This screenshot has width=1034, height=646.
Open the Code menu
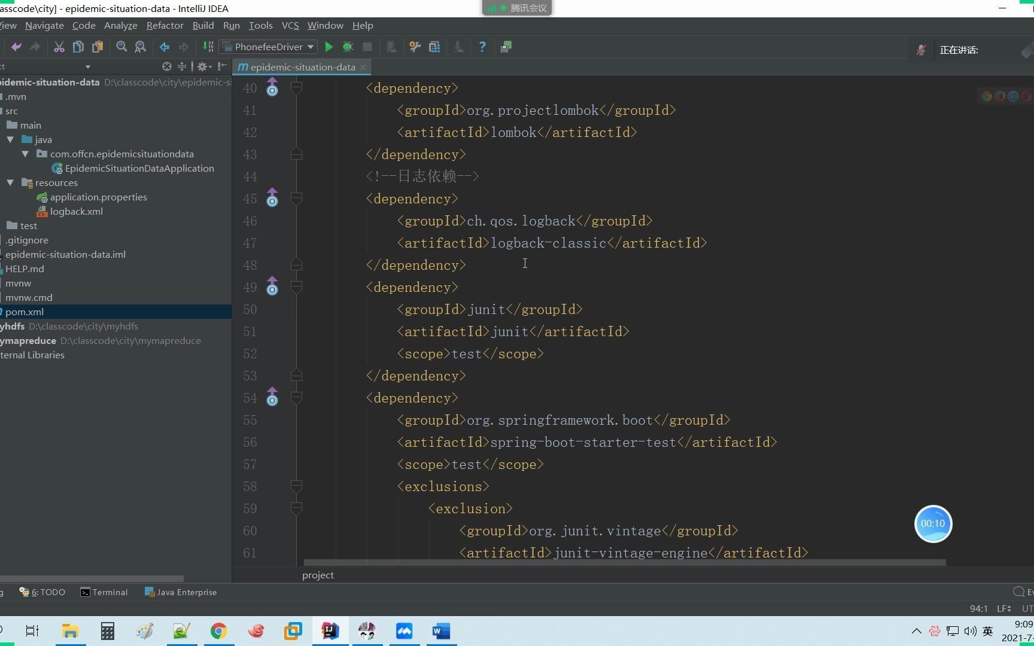(x=84, y=25)
